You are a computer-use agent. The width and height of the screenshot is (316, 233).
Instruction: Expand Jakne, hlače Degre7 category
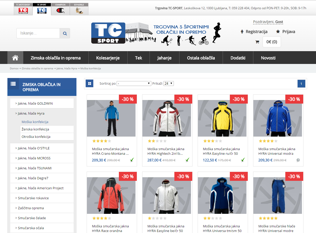tap(42, 178)
